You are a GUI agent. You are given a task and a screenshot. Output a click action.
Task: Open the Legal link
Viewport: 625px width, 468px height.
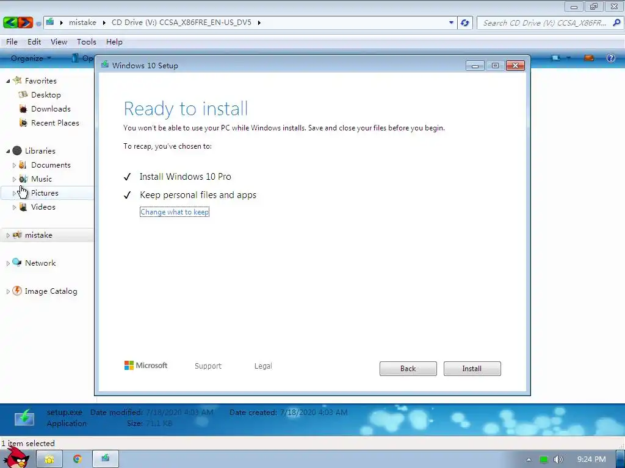pyautogui.click(x=263, y=366)
